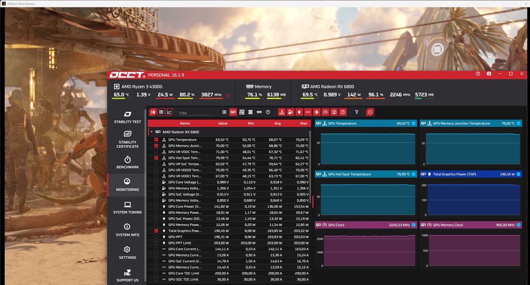Toggle the clock gauge sensor filter
Screen dimensions: 530x285
325,112
